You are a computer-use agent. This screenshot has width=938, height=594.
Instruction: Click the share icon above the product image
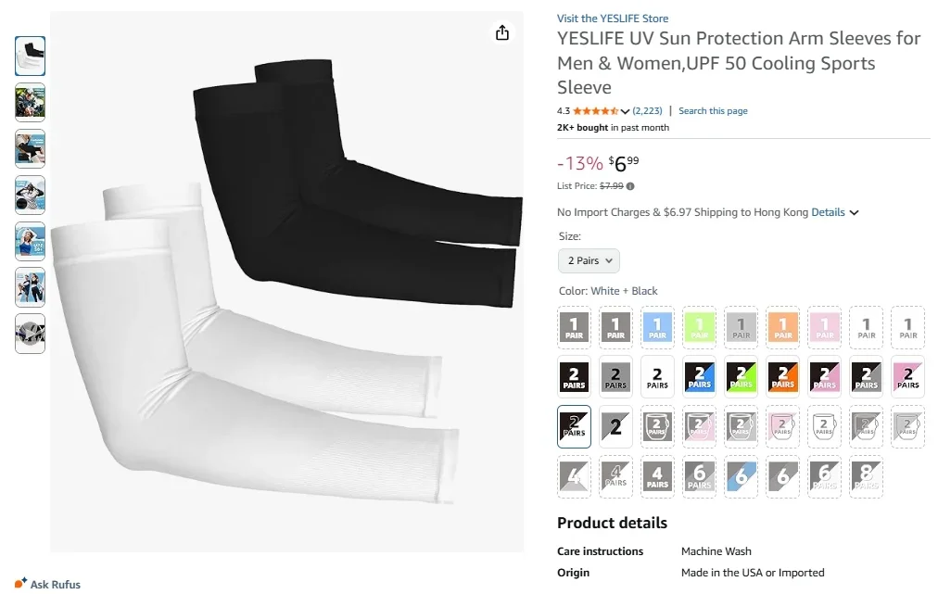tap(501, 32)
